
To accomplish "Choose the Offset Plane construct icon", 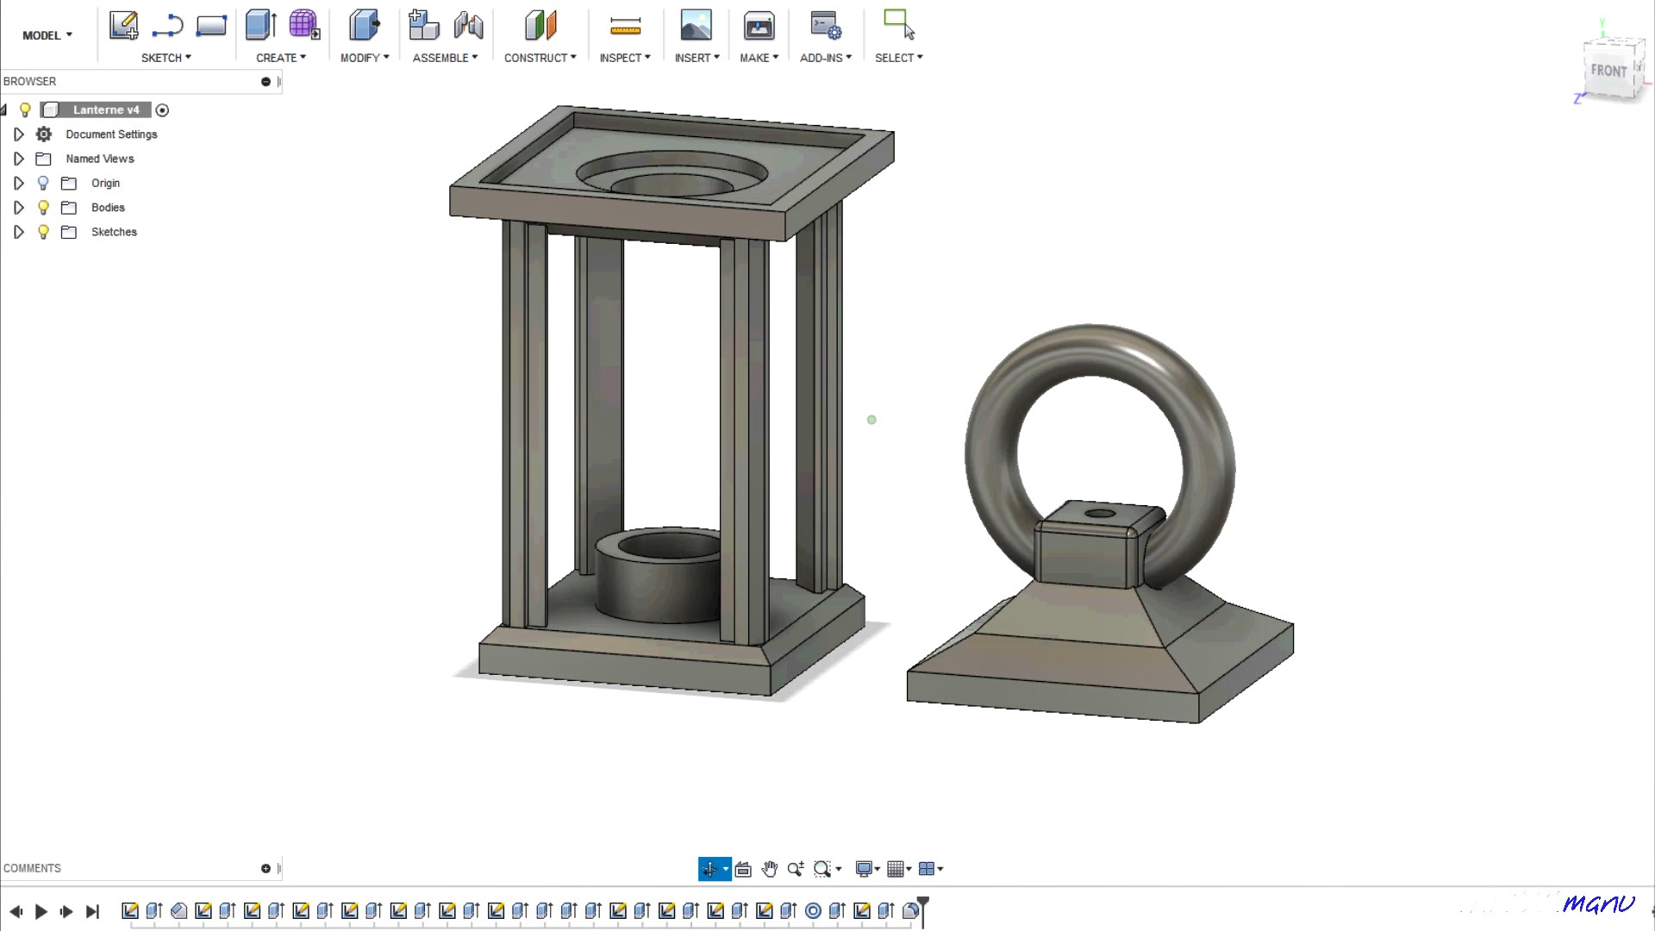I will pyautogui.click(x=540, y=25).
